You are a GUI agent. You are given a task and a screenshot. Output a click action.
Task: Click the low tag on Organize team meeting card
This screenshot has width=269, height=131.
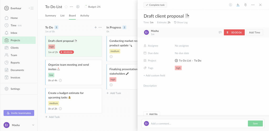51,75
